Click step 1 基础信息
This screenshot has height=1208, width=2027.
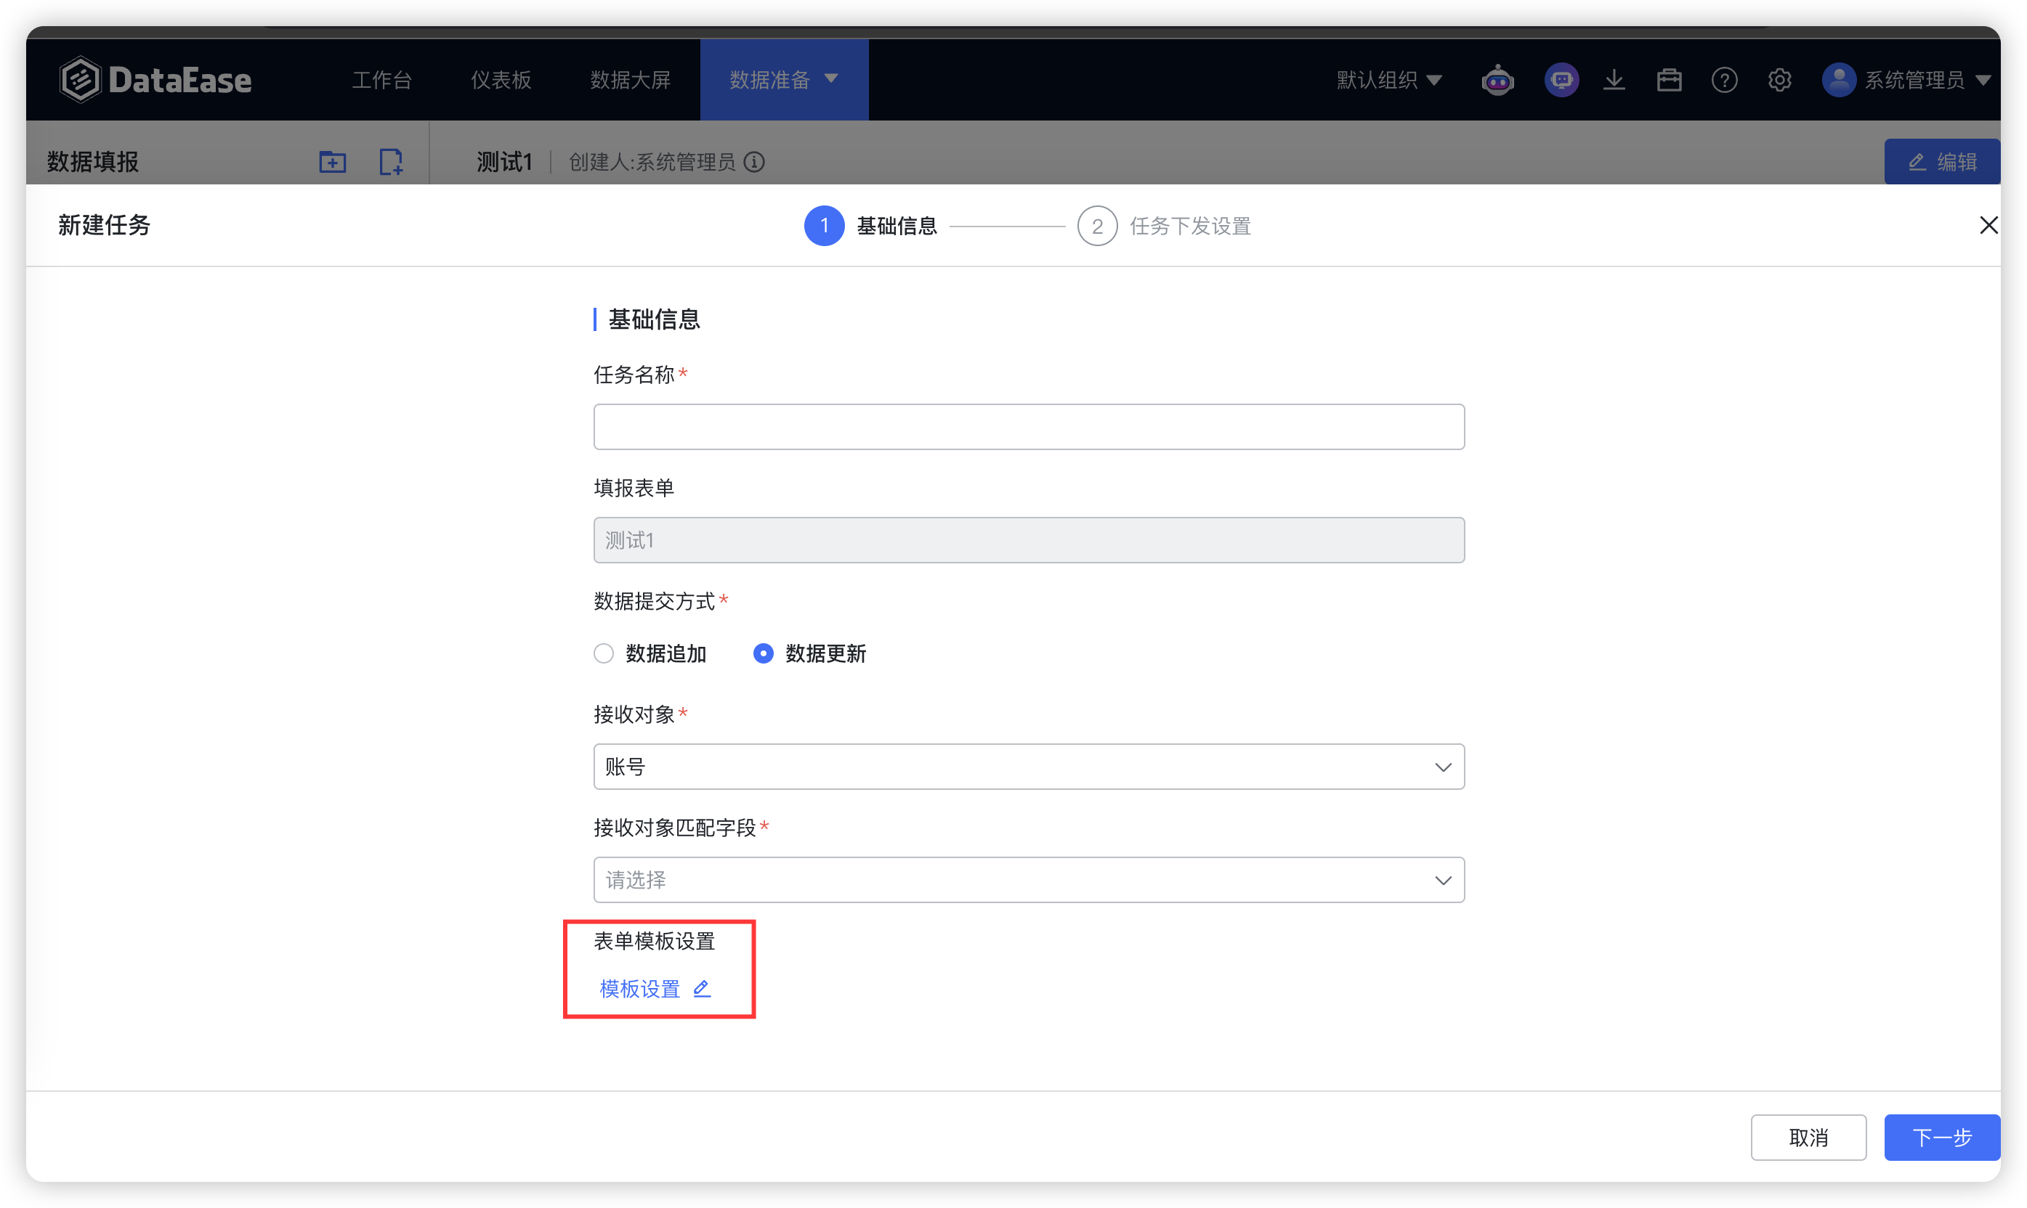[870, 226]
